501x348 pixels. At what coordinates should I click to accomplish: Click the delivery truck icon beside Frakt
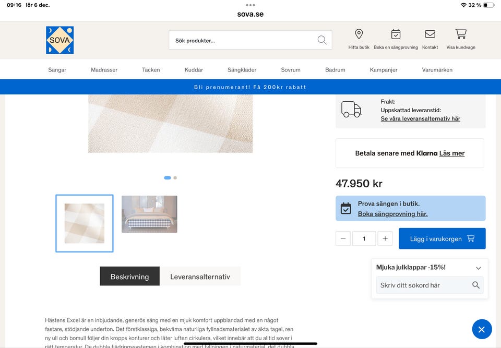click(x=351, y=110)
